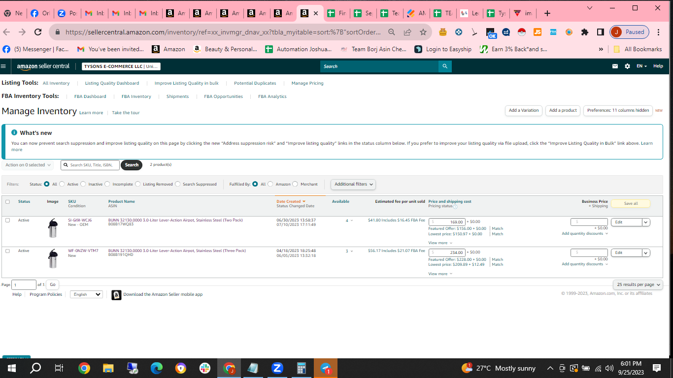
Task: Open the Windows Start menu
Action: (x=12, y=368)
